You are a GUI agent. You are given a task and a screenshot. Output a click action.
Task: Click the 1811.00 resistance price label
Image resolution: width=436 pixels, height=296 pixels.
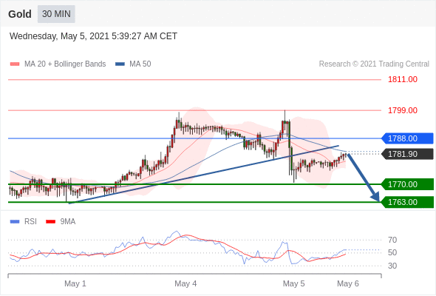(x=403, y=79)
